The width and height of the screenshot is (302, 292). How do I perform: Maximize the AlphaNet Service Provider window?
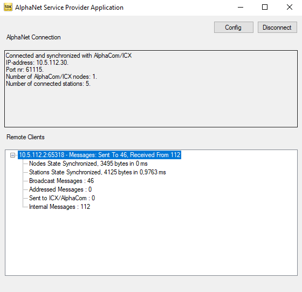265,8
